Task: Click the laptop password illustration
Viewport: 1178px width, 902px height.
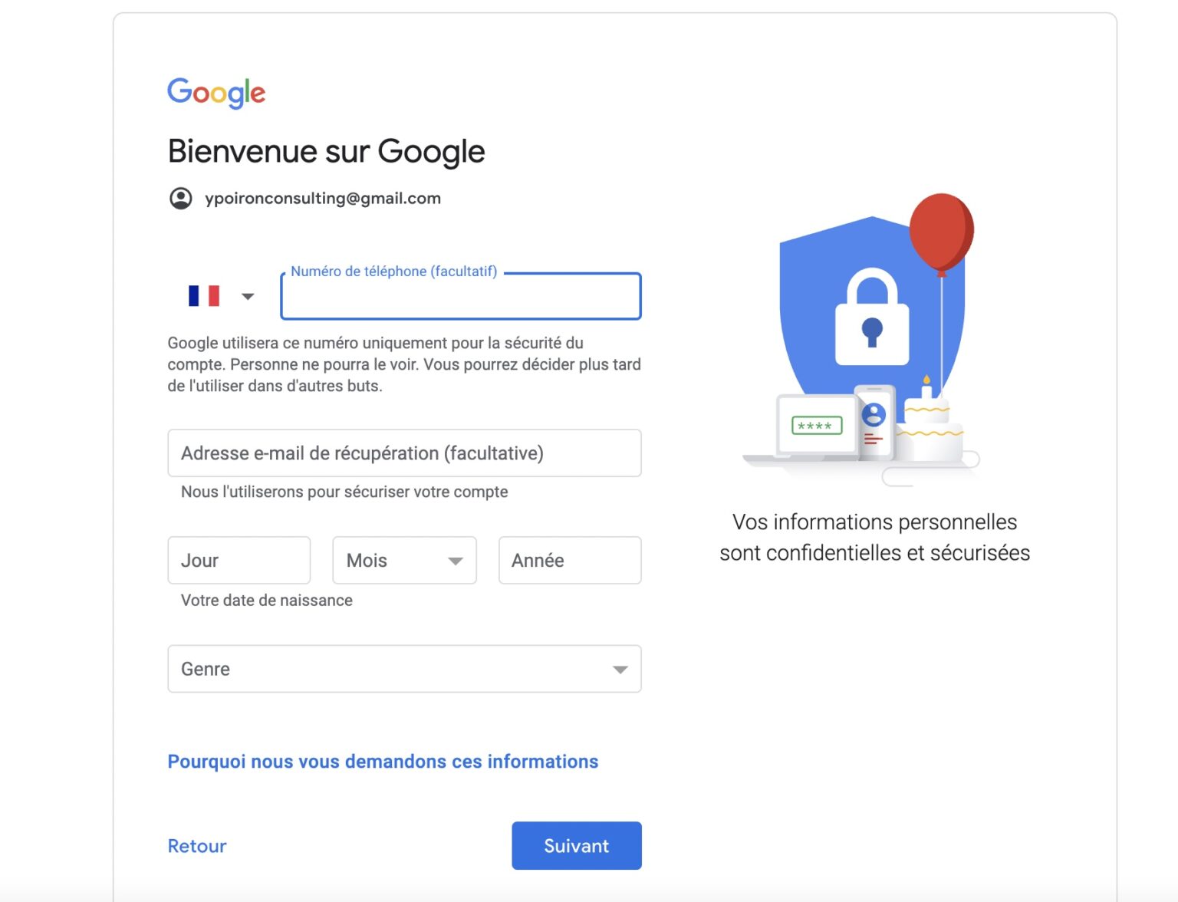Action: click(814, 427)
